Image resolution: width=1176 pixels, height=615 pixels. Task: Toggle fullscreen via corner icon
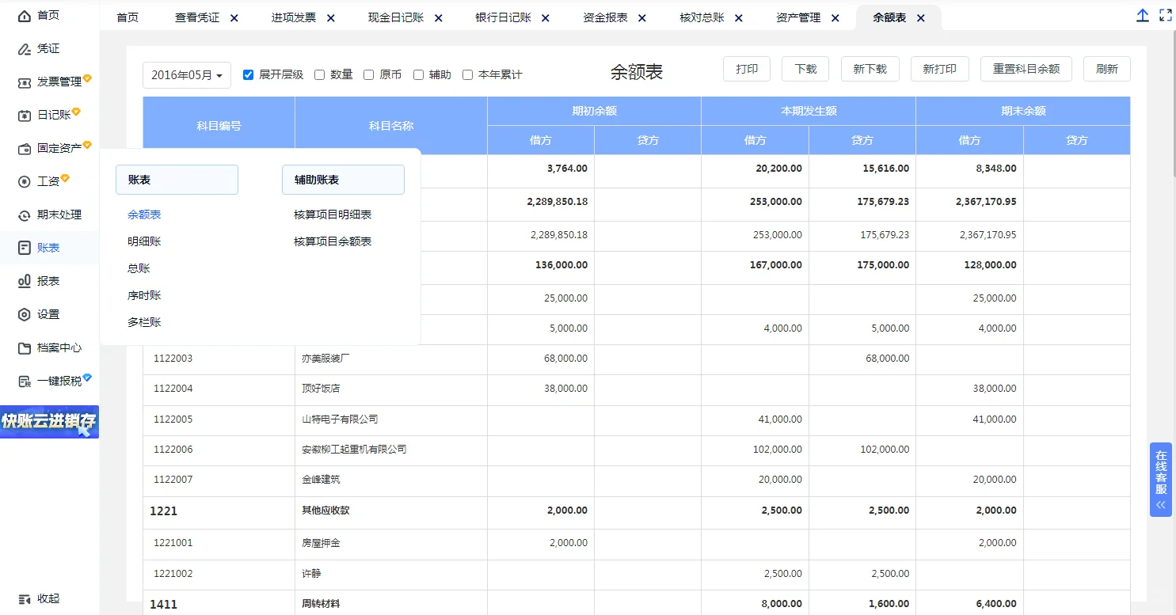1166,14
